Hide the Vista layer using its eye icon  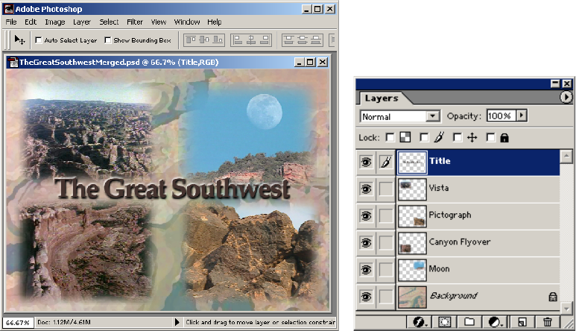[x=366, y=189]
